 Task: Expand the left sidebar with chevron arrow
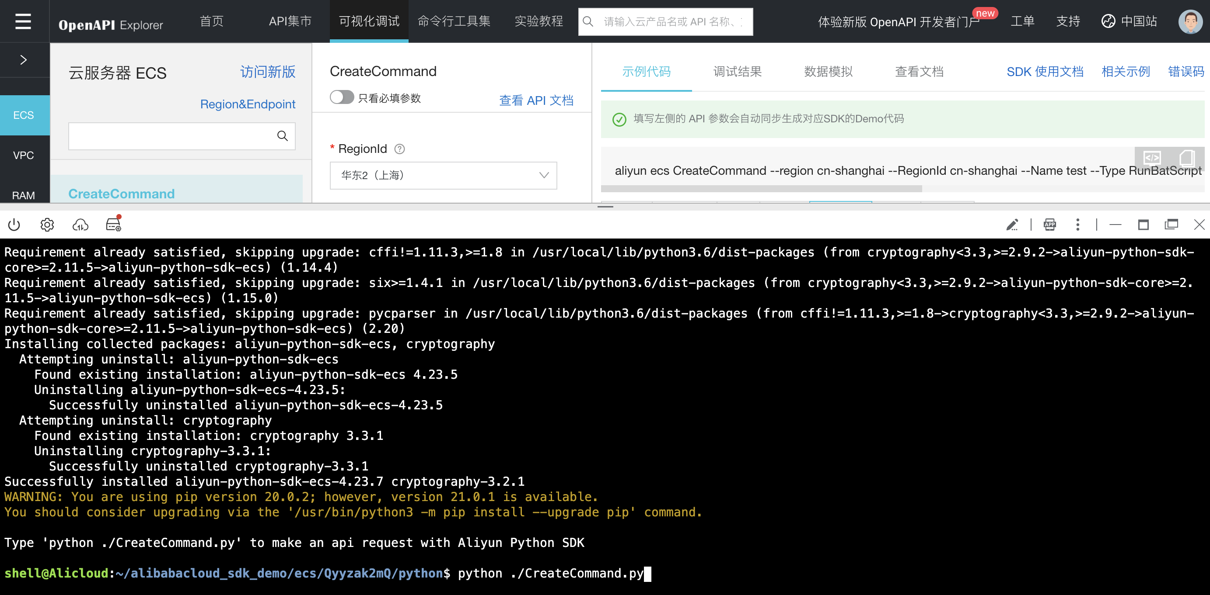pyautogui.click(x=24, y=60)
